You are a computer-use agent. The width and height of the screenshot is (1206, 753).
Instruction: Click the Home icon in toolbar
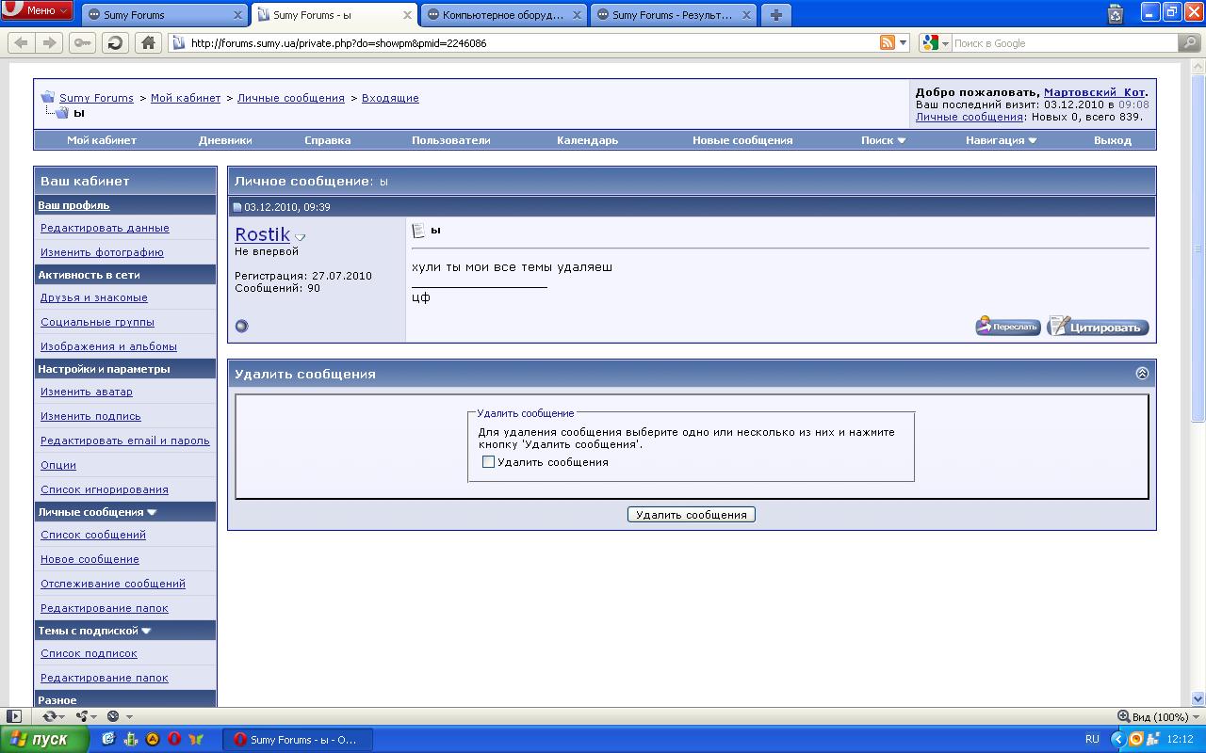(x=147, y=42)
